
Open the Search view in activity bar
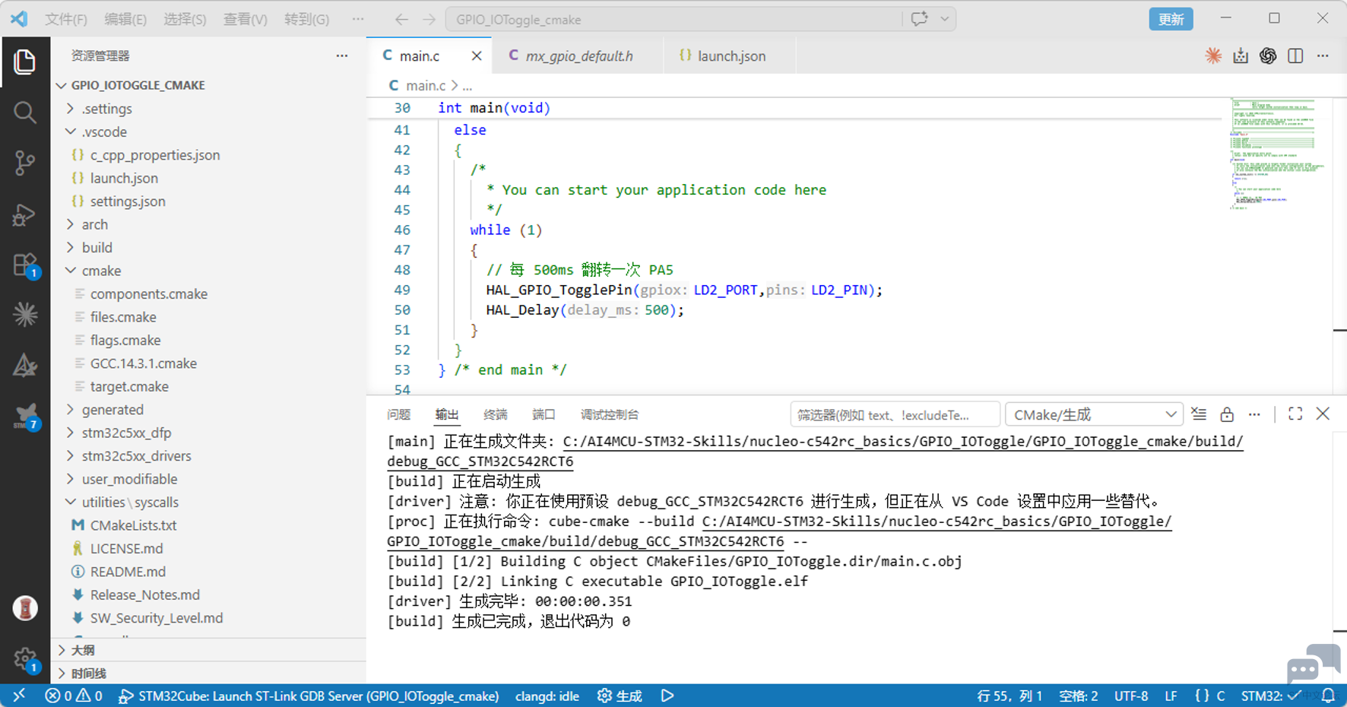point(24,113)
